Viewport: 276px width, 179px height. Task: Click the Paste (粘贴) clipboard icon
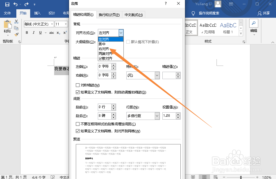(7, 24)
